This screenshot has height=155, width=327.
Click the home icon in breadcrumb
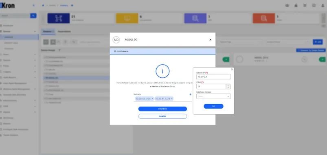coord(43,5)
